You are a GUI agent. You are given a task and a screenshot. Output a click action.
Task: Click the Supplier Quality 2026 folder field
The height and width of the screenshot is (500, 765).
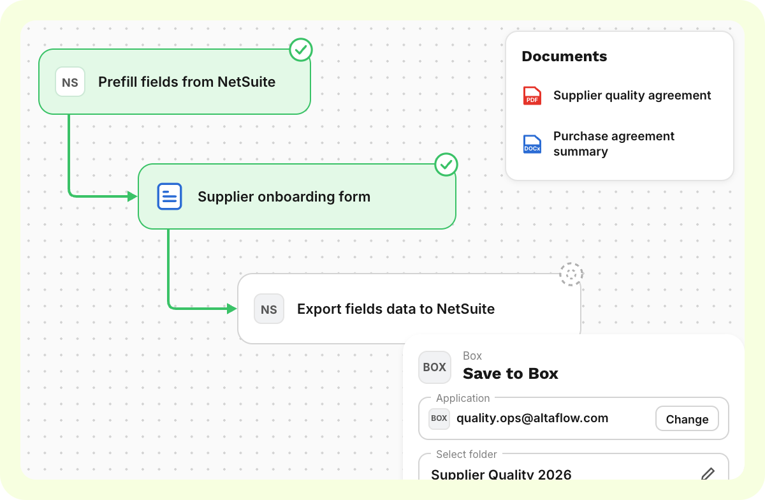pyautogui.click(x=574, y=467)
